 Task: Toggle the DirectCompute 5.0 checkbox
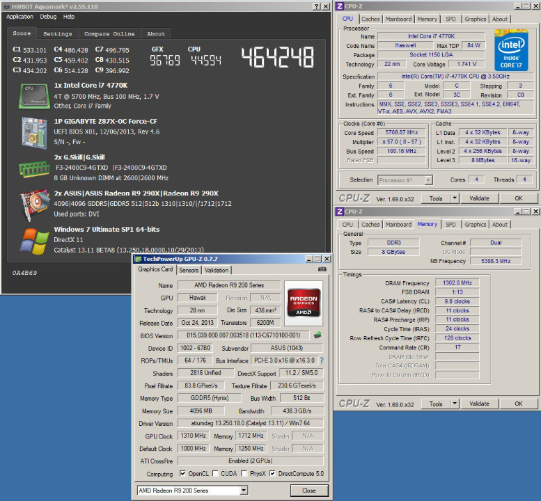point(272,473)
